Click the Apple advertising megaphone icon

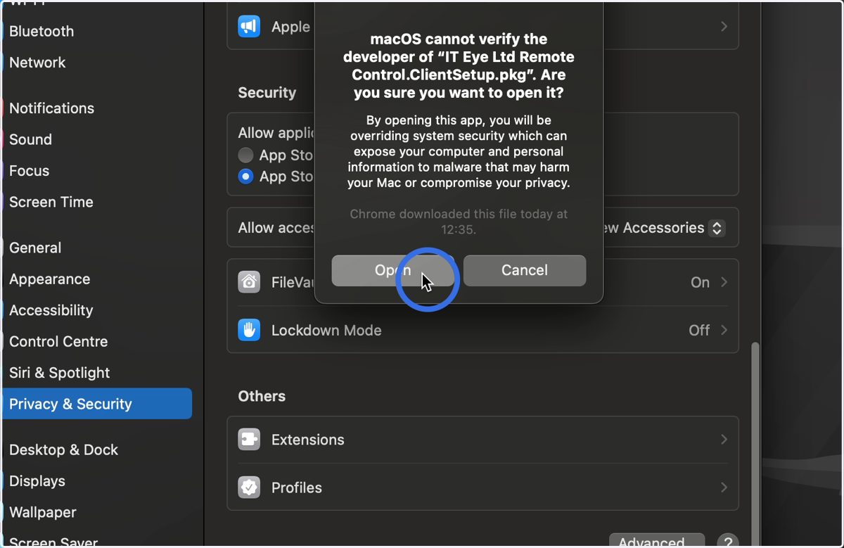point(249,27)
